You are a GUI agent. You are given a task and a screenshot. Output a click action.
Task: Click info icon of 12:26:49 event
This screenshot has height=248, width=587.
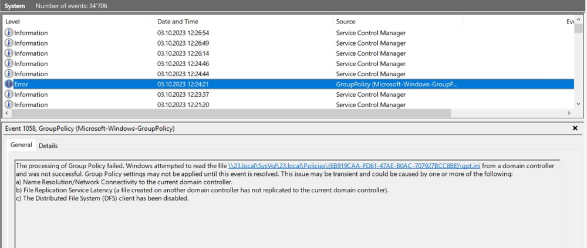(9, 43)
